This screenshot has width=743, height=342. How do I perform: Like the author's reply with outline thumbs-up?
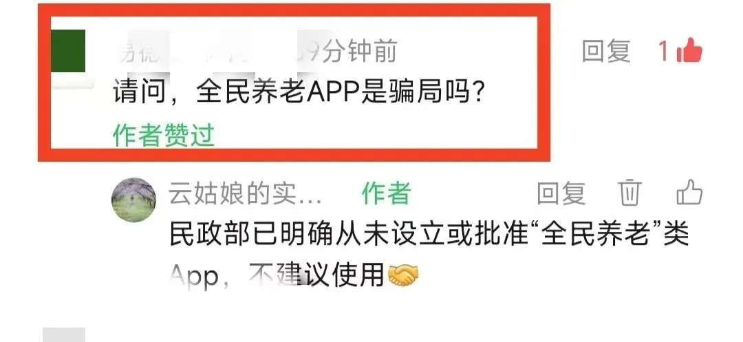coord(689,193)
